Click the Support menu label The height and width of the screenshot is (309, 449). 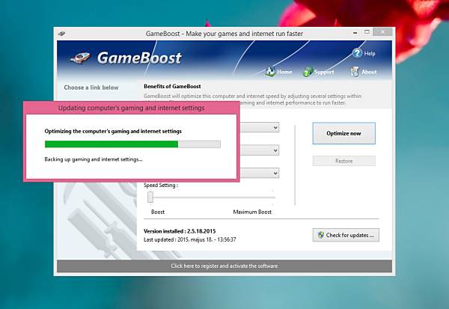(x=324, y=72)
